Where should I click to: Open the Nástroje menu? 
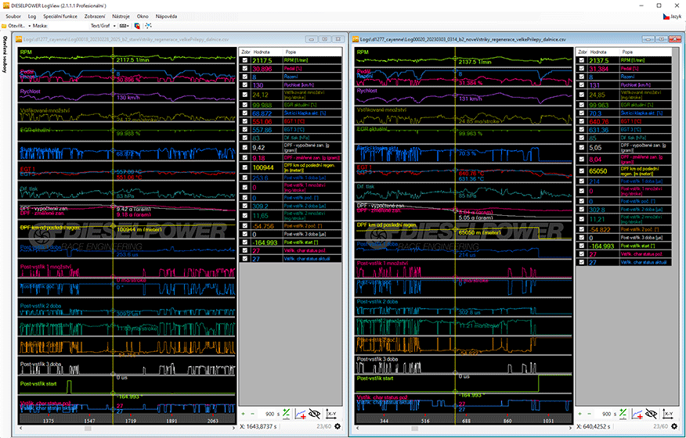click(x=121, y=16)
